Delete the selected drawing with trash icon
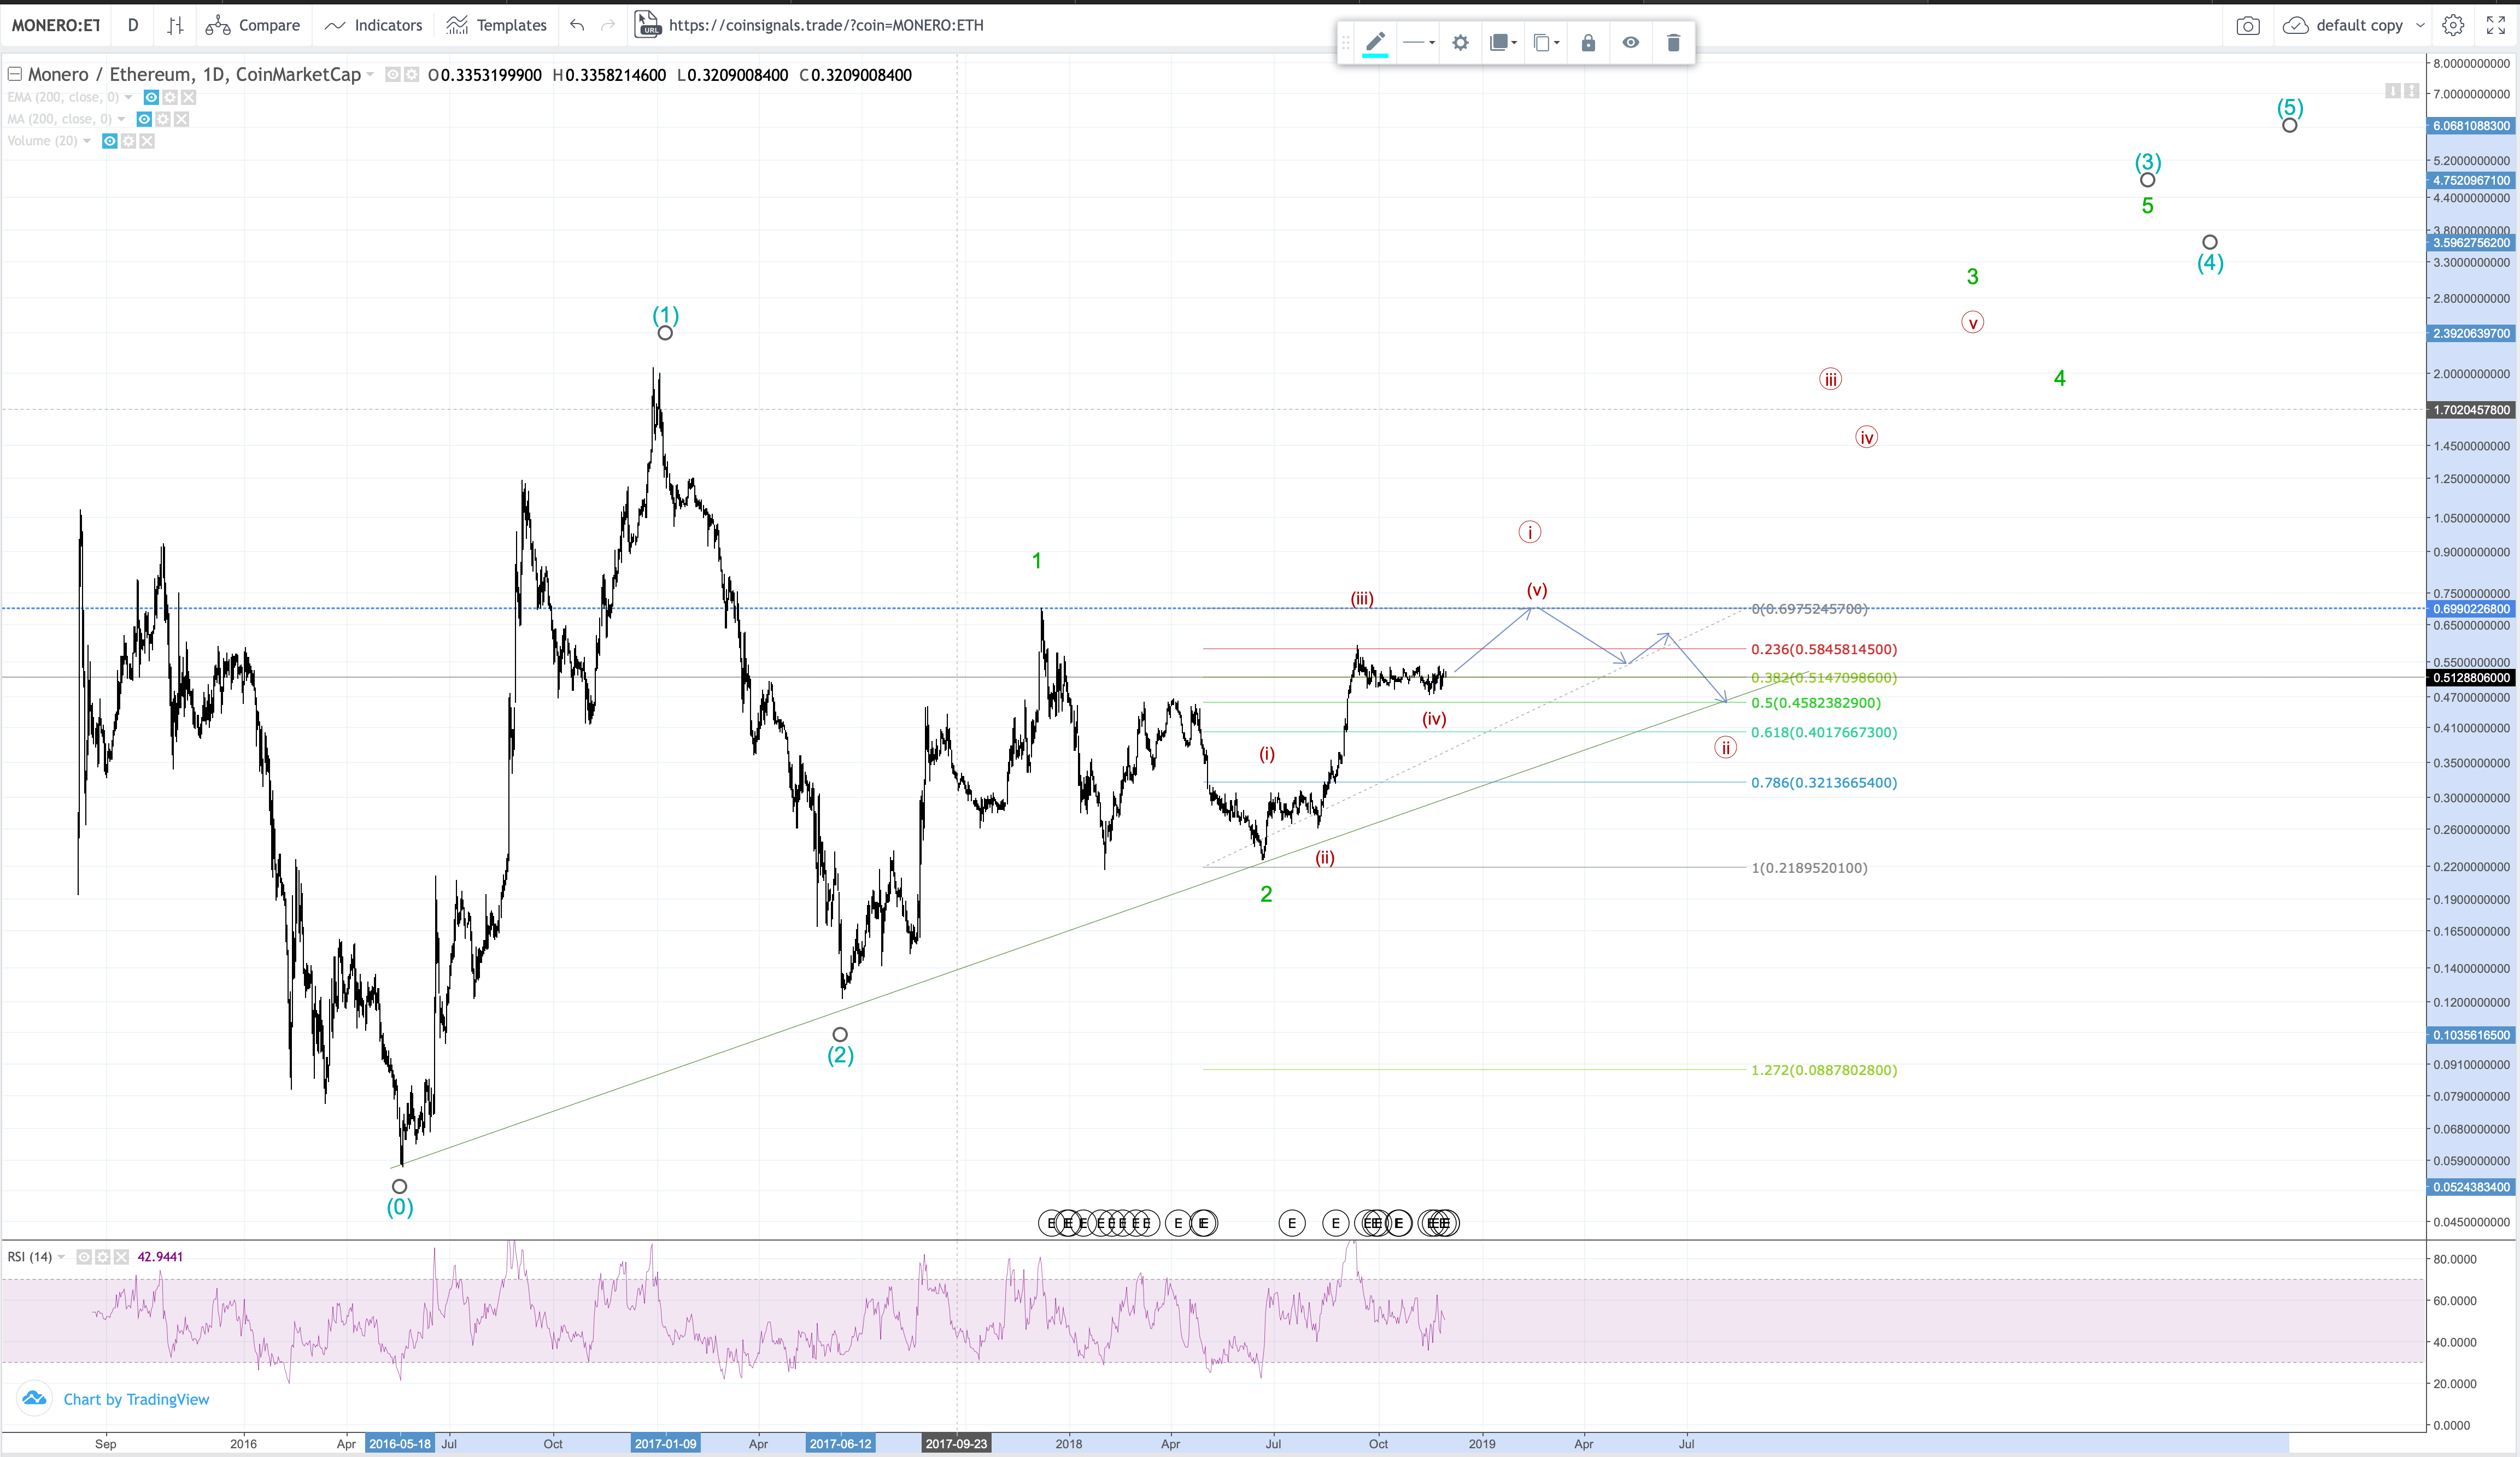Viewport: 2520px width, 1457px height. click(1673, 42)
